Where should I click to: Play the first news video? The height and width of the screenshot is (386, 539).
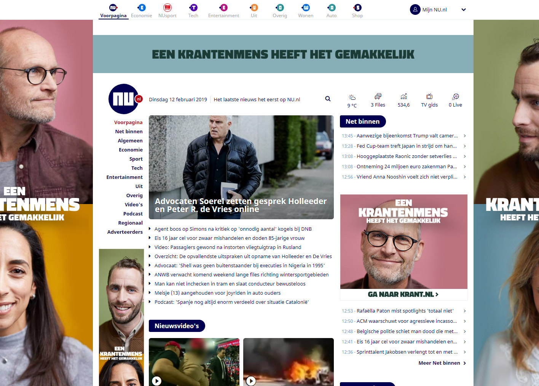pos(157,380)
